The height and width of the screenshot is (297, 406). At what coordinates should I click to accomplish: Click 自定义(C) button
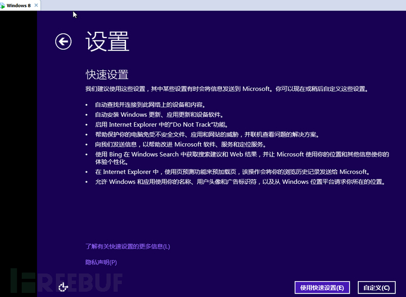pyautogui.click(x=377, y=288)
